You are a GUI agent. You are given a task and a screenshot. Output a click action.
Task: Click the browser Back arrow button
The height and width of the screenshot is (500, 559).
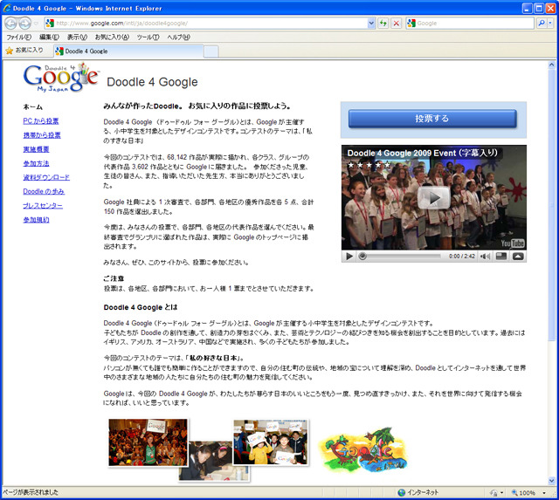tap(11, 24)
